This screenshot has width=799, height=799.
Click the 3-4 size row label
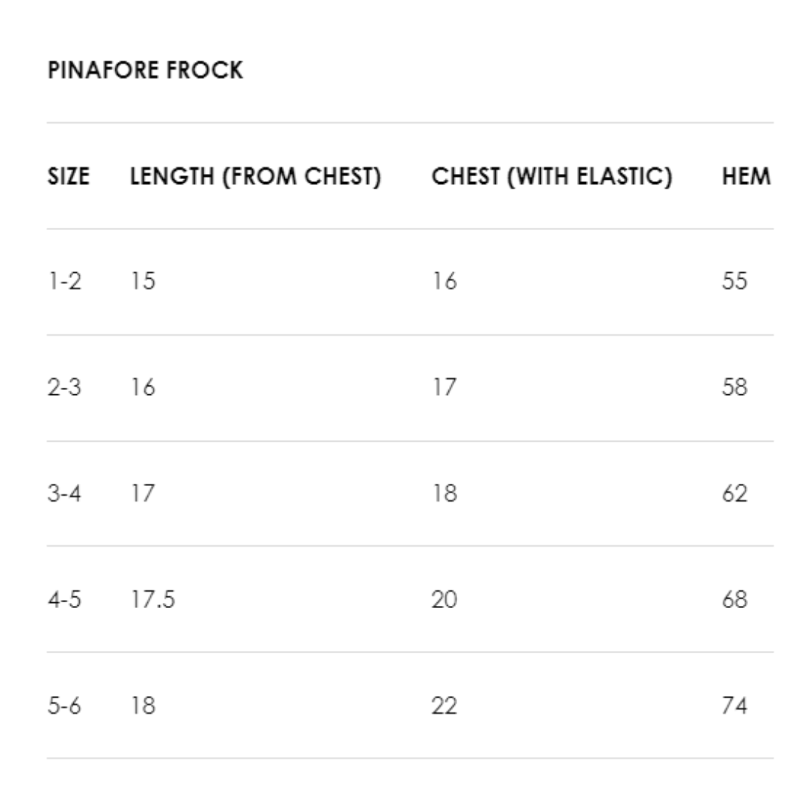64,493
